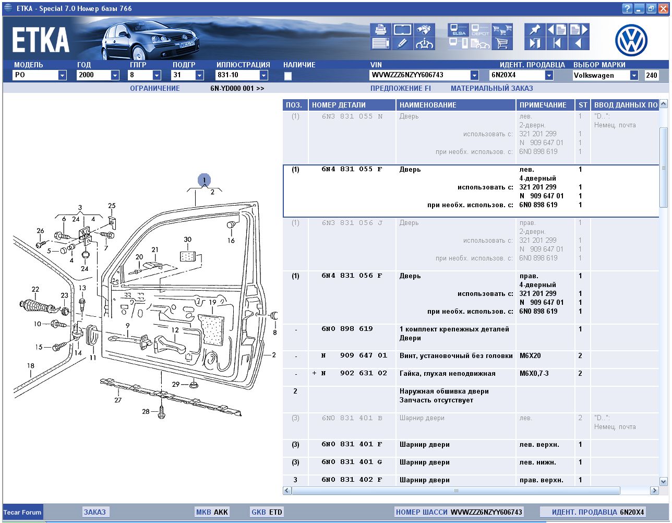672x523 pixels.
Task: Select hinge row 6N0 831 401 G
Action: point(472,466)
